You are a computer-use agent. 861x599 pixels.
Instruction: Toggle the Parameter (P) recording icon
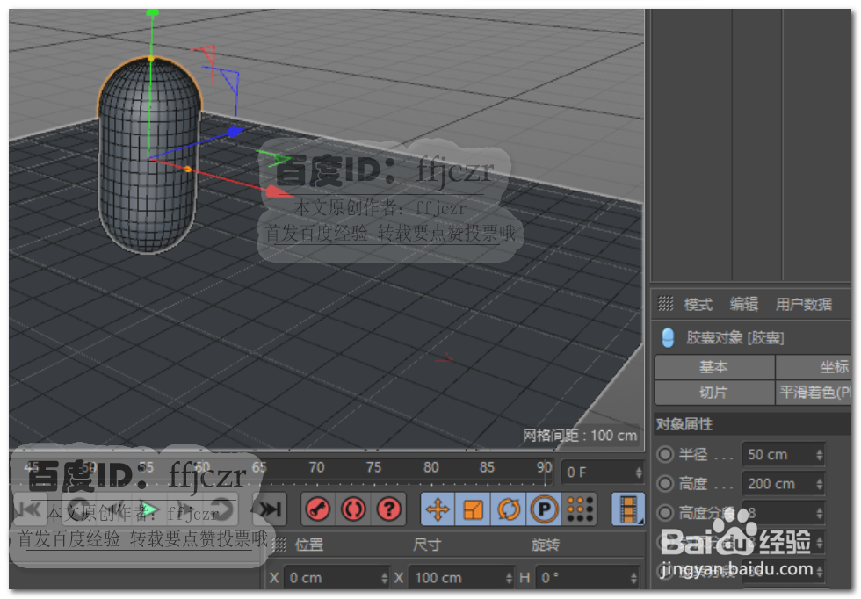pyautogui.click(x=544, y=509)
